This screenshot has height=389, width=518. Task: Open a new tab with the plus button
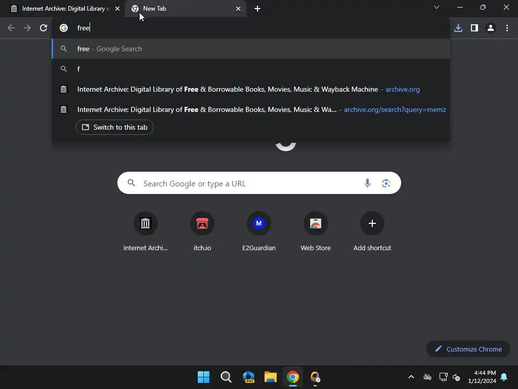(257, 9)
